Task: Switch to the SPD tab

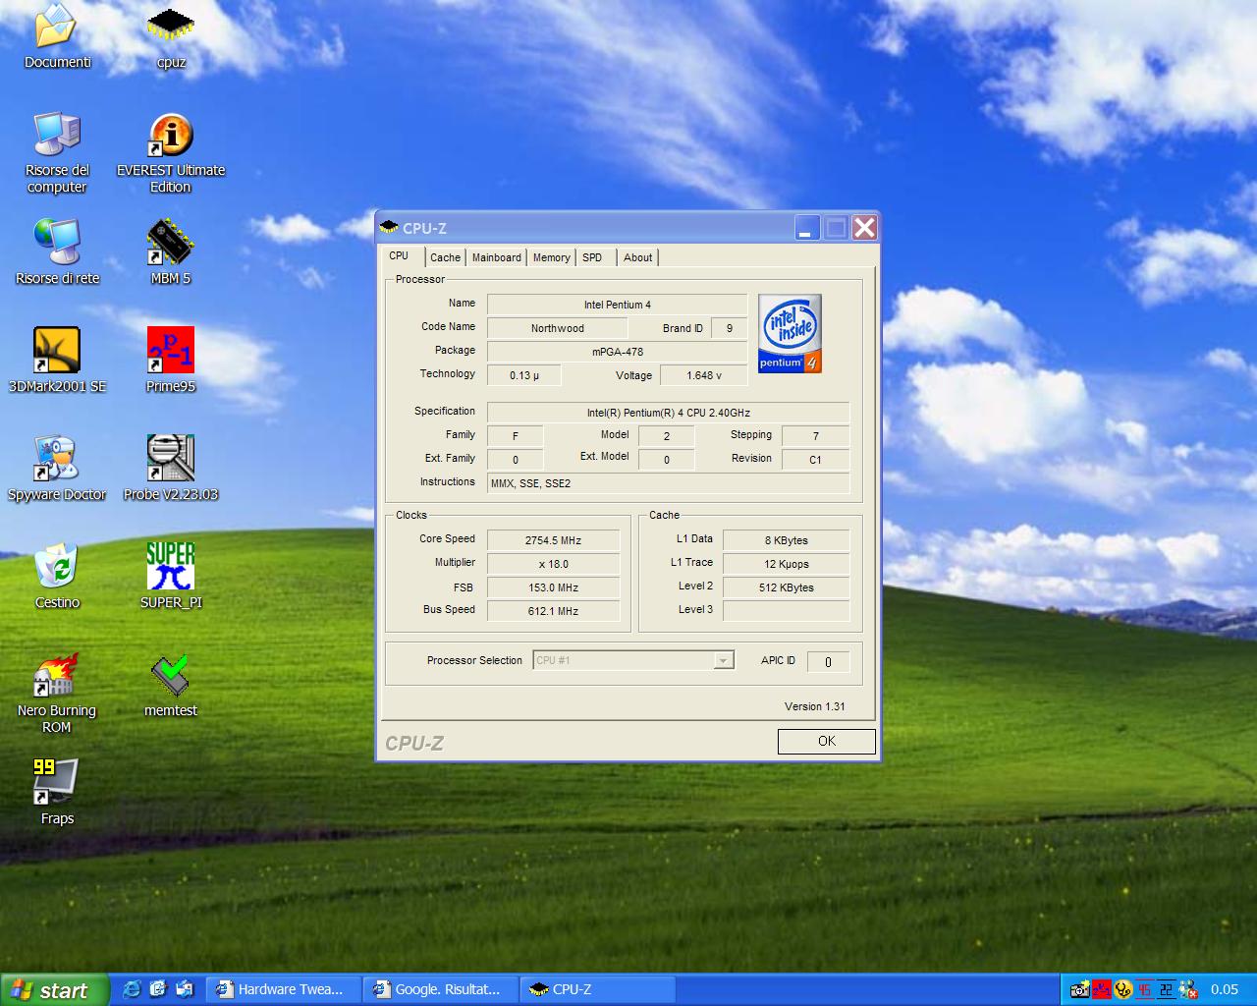Action: [x=592, y=257]
